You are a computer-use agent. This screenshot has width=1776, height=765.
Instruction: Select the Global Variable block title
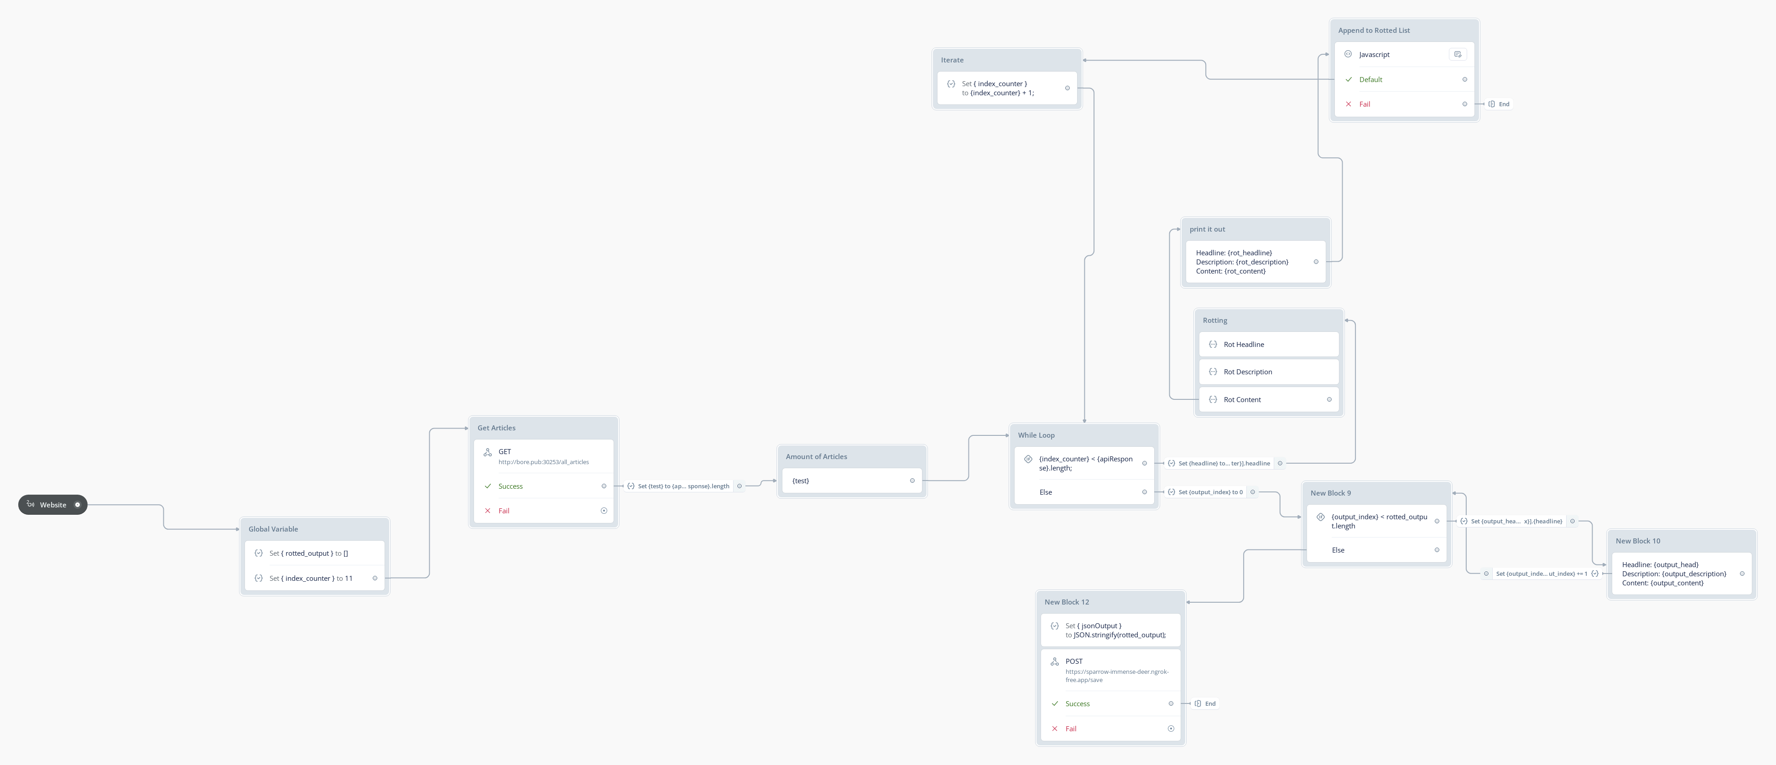(273, 529)
